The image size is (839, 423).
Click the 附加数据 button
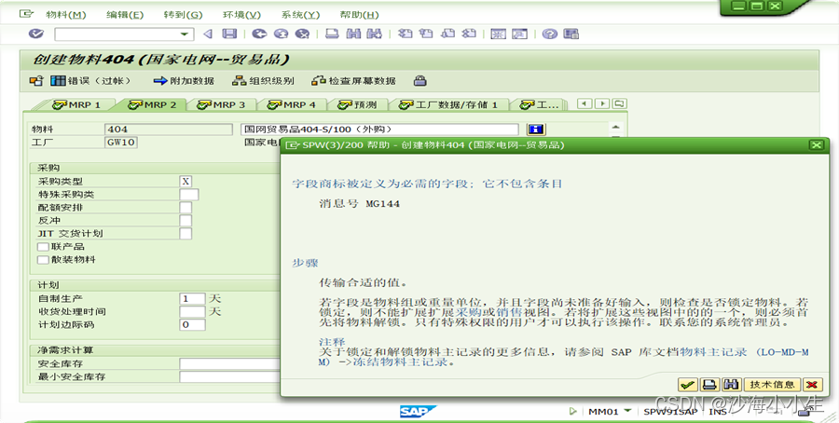[x=184, y=81]
